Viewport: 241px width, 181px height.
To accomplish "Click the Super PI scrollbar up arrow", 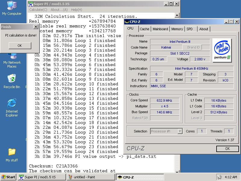I will pos(177,15).
